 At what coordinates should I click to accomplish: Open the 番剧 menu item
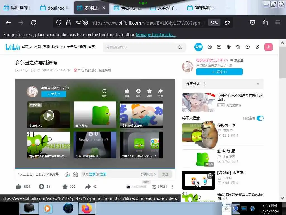[x=38, y=47]
